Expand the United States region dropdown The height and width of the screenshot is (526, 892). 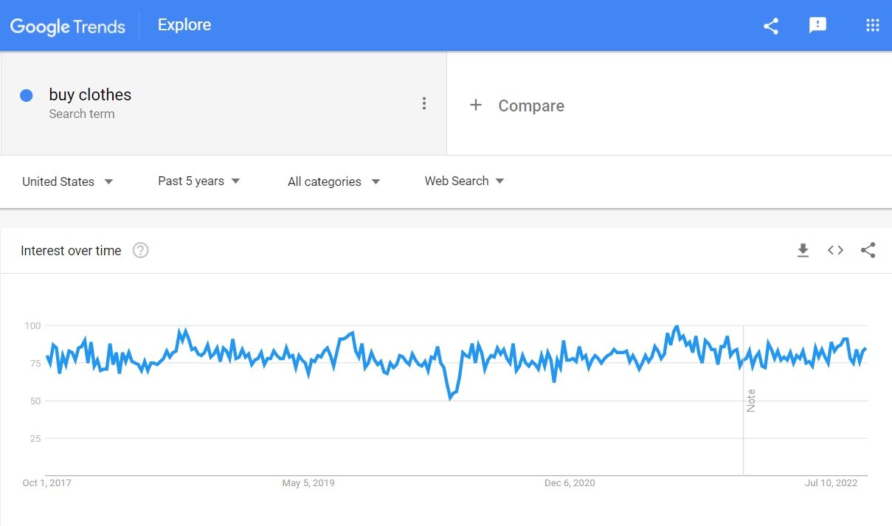point(68,181)
